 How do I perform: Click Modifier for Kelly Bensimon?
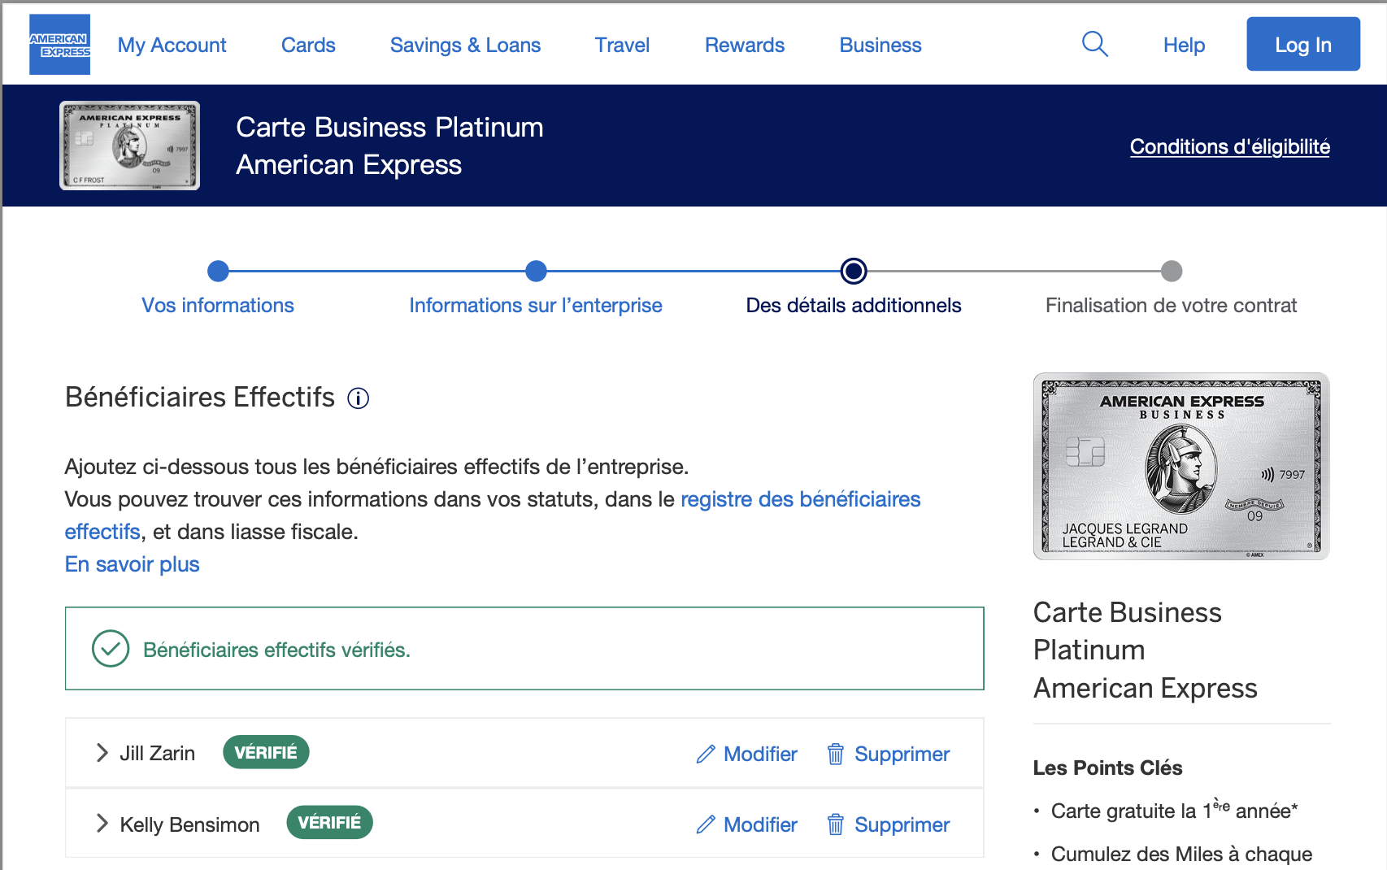click(x=760, y=825)
